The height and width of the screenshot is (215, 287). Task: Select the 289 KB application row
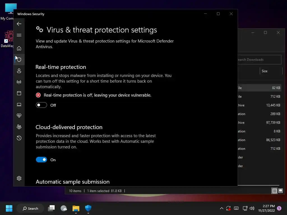pos(260,114)
